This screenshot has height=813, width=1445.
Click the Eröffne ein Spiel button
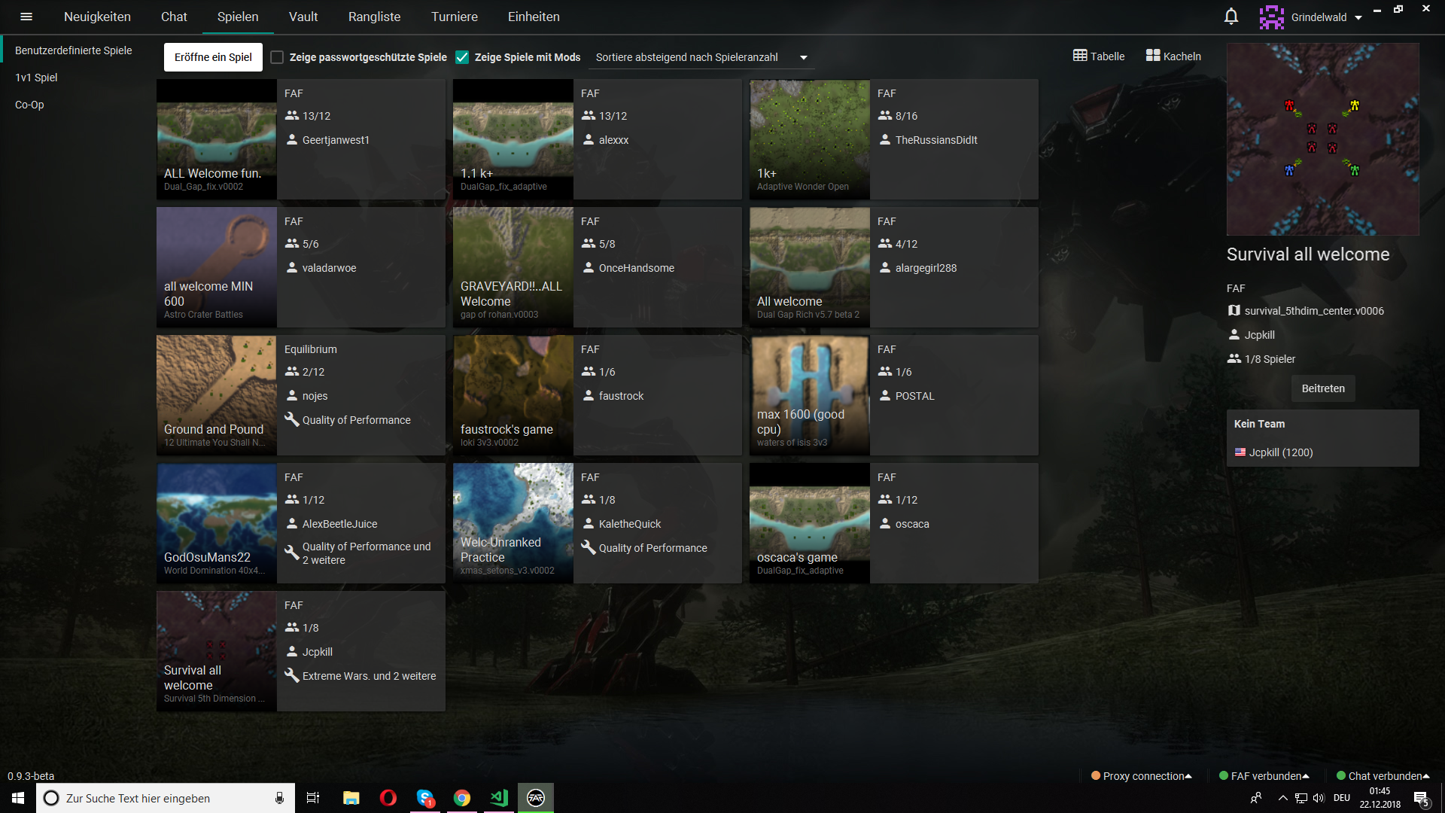pos(212,56)
